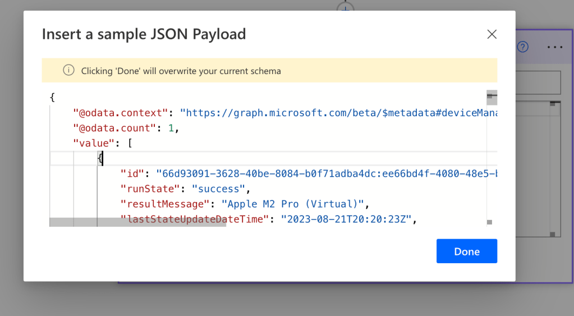Image resolution: width=574 pixels, height=316 pixels.
Task: Click the "success" runState value
Action: (x=218, y=189)
